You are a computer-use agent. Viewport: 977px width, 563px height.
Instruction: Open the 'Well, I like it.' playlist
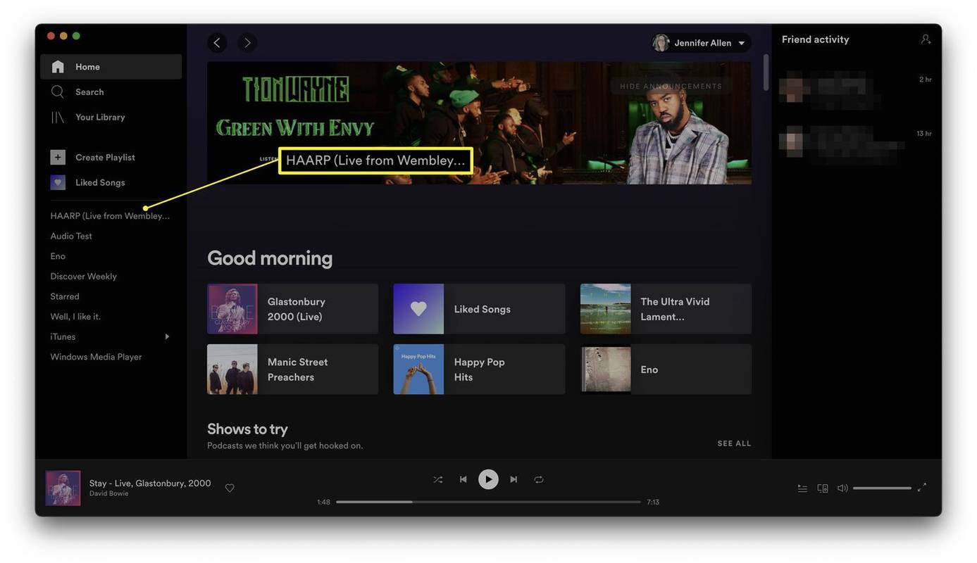75,317
